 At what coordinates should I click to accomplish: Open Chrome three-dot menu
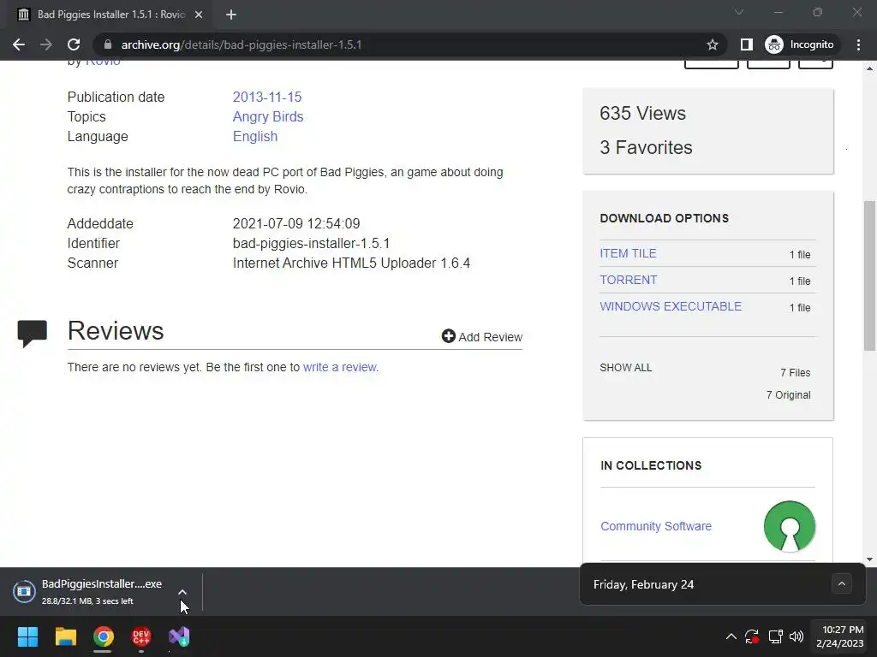click(858, 44)
